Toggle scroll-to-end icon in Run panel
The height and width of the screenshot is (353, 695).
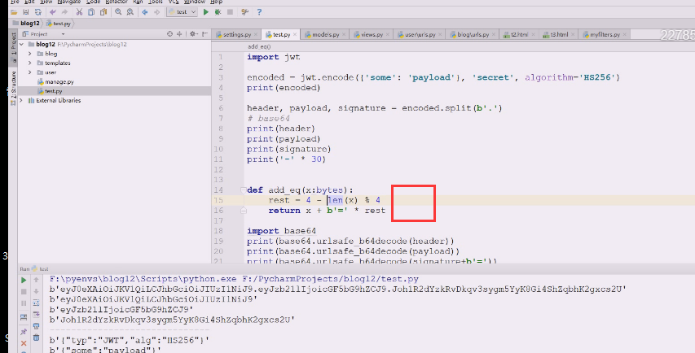(37, 315)
